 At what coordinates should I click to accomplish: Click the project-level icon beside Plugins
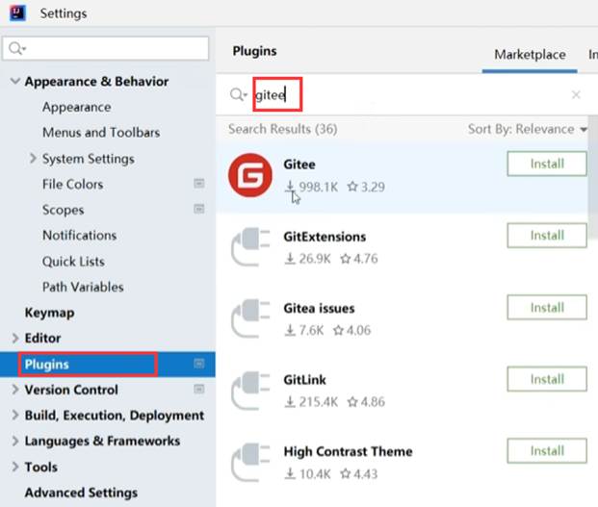coord(199,364)
